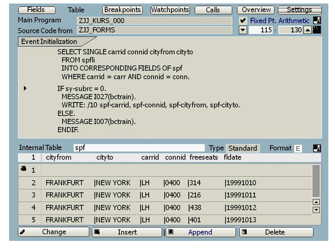Toggle the Fixed Pt. Arithmetic checkbox

click(x=243, y=21)
